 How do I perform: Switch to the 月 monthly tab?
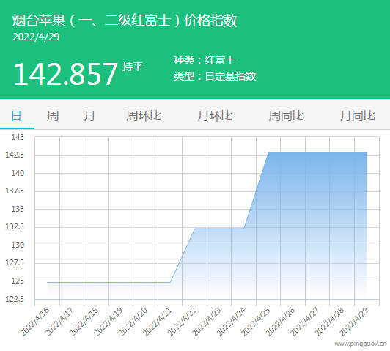pyautogui.click(x=89, y=116)
